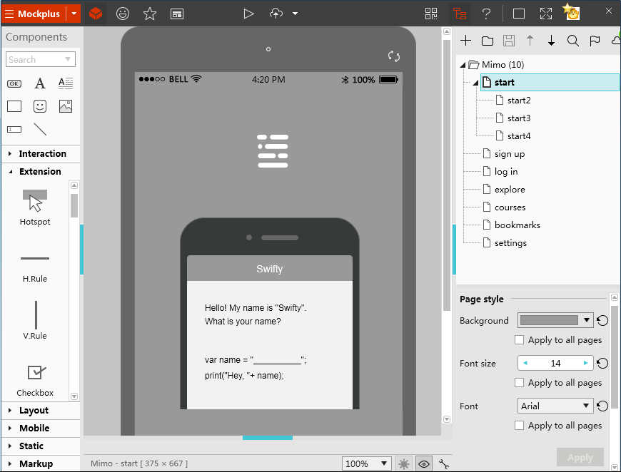The image size is (621, 472).
Task: Collapse the Extension components section
Action: click(41, 171)
